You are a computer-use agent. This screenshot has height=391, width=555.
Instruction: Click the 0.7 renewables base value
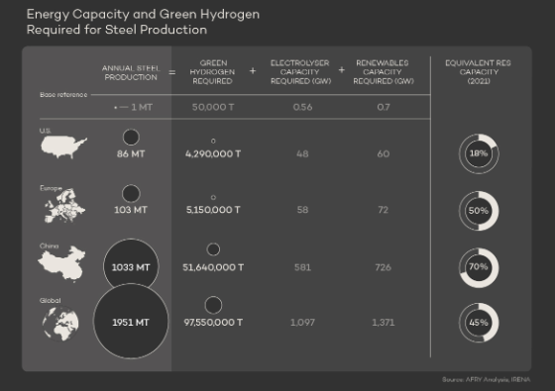click(384, 107)
